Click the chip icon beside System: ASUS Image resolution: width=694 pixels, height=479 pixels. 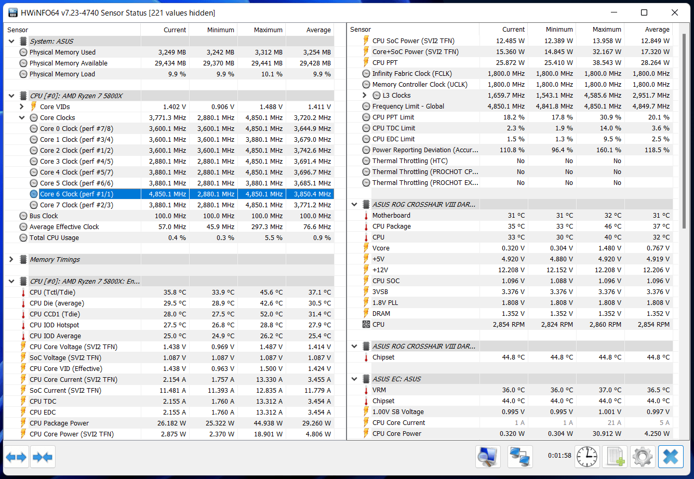[23, 41]
